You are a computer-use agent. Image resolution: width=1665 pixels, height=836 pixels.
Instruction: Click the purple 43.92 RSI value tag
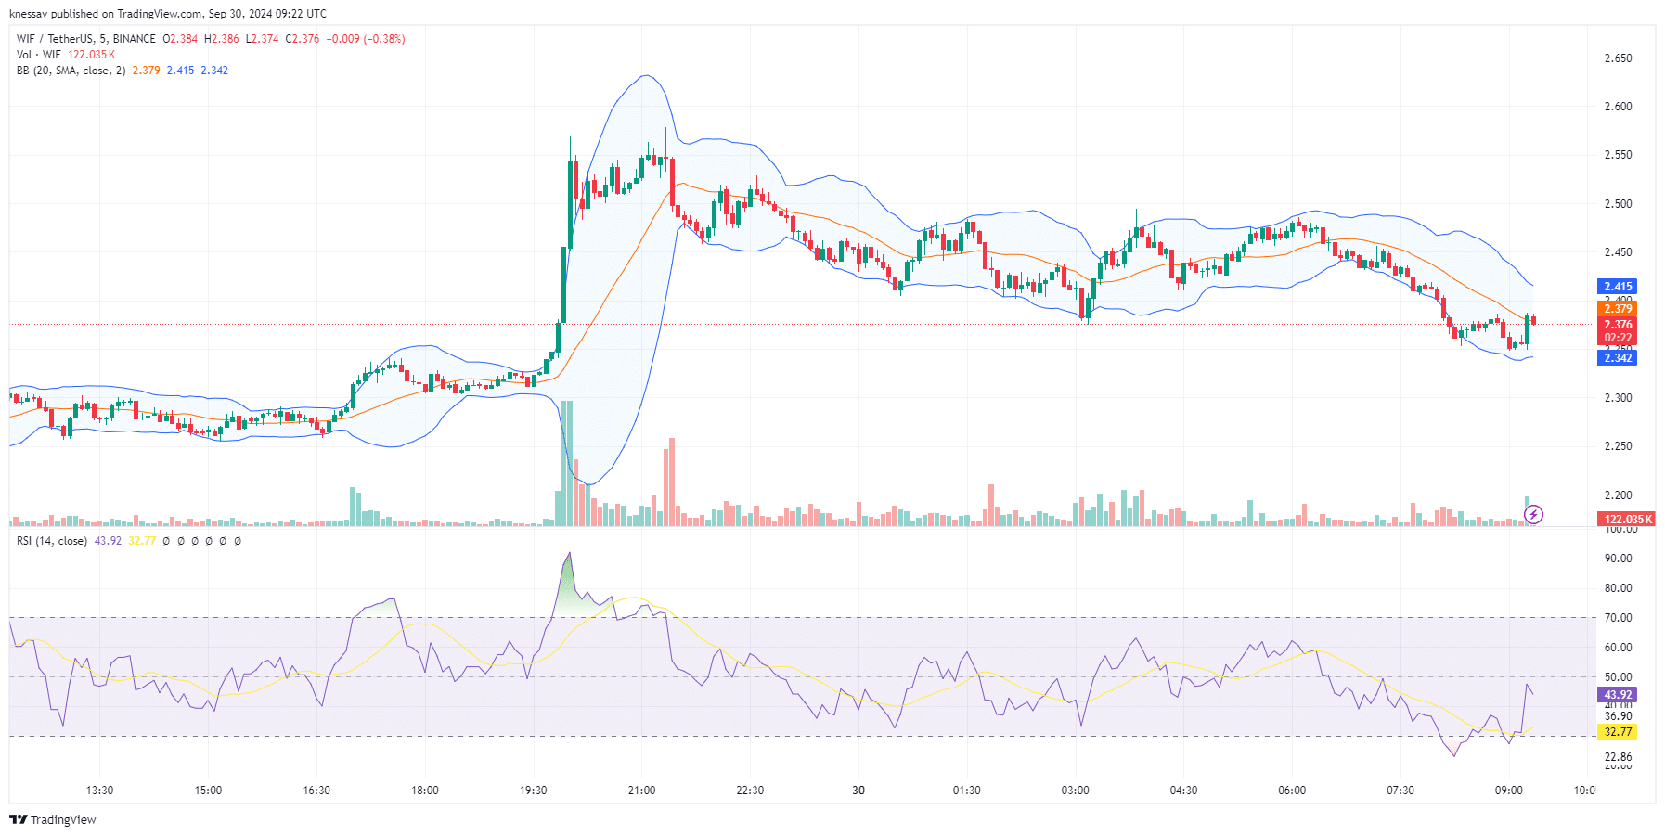pyautogui.click(x=1618, y=695)
